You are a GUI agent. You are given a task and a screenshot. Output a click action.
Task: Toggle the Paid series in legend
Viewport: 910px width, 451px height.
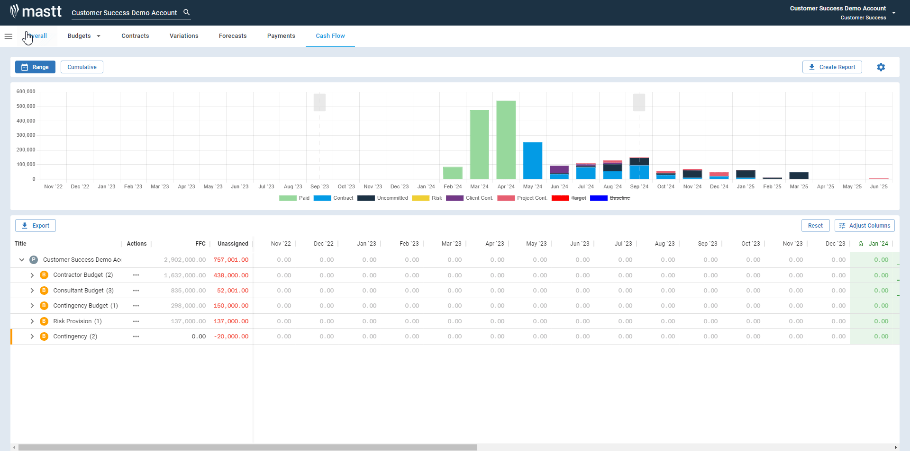click(294, 198)
